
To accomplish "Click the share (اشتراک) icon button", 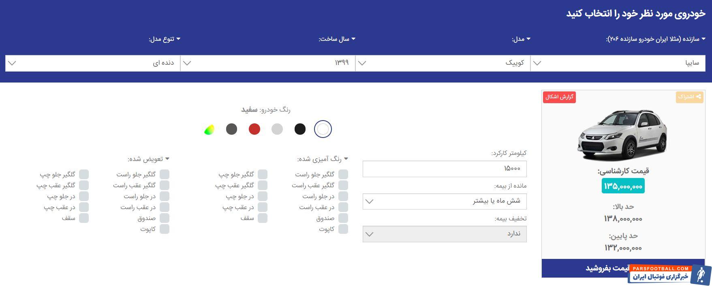I will (689, 97).
